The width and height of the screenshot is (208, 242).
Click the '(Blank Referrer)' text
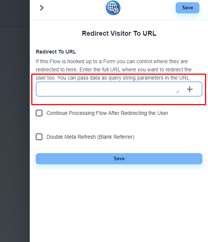click(116, 137)
